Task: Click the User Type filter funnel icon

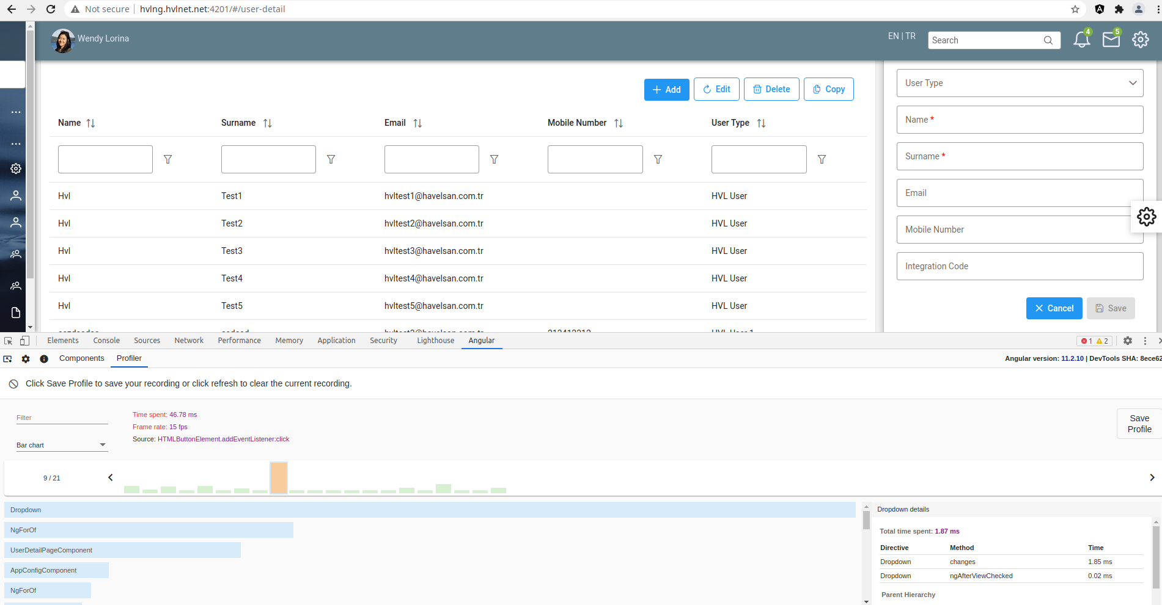Action: 822,159
